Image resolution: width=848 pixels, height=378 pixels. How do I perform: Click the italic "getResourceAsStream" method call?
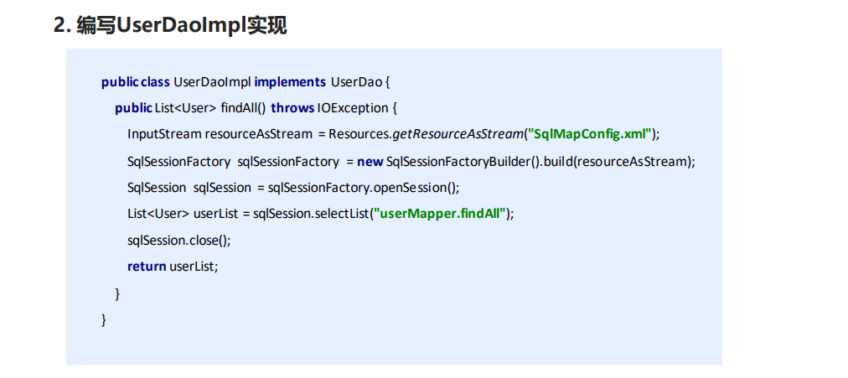[458, 134]
